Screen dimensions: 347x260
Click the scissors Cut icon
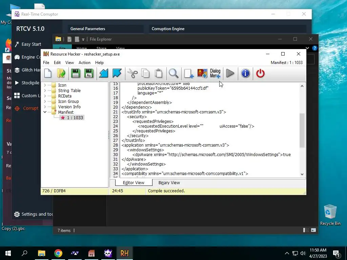[132, 73]
